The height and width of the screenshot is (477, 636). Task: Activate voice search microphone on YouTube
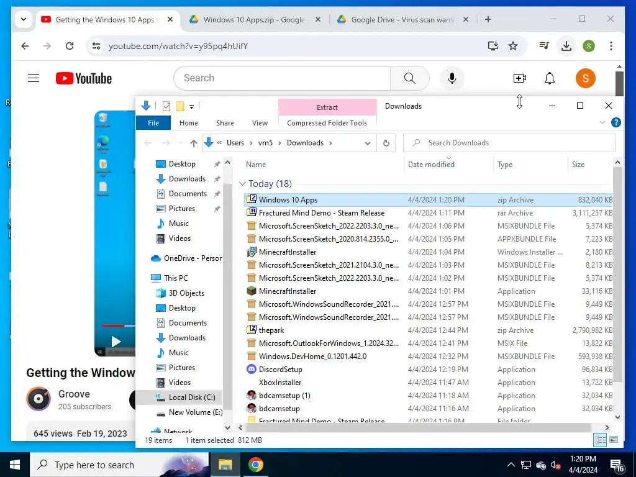(x=452, y=78)
